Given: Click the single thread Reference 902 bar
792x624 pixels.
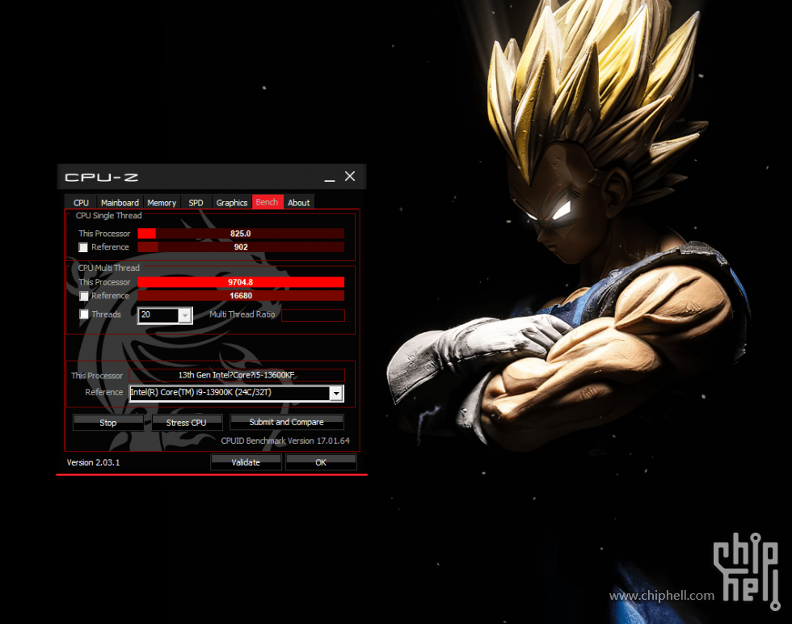Looking at the screenshot, I should (241, 247).
